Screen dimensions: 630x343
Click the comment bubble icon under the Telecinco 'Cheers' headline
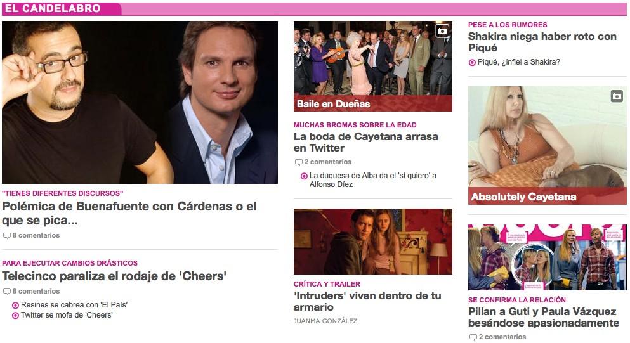(x=7, y=292)
